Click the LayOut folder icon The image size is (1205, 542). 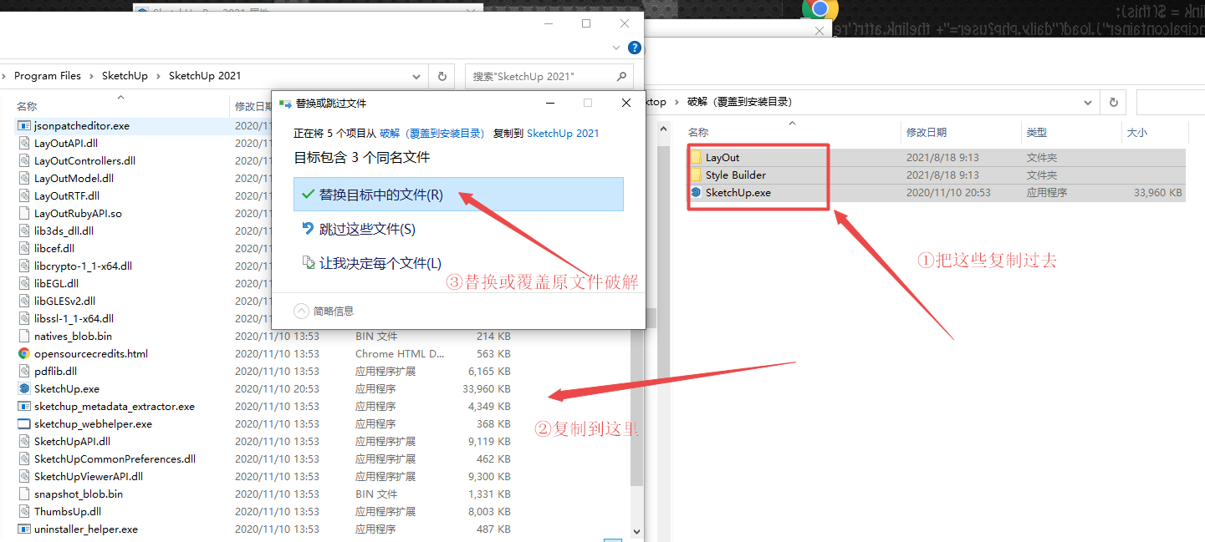coord(696,157)
